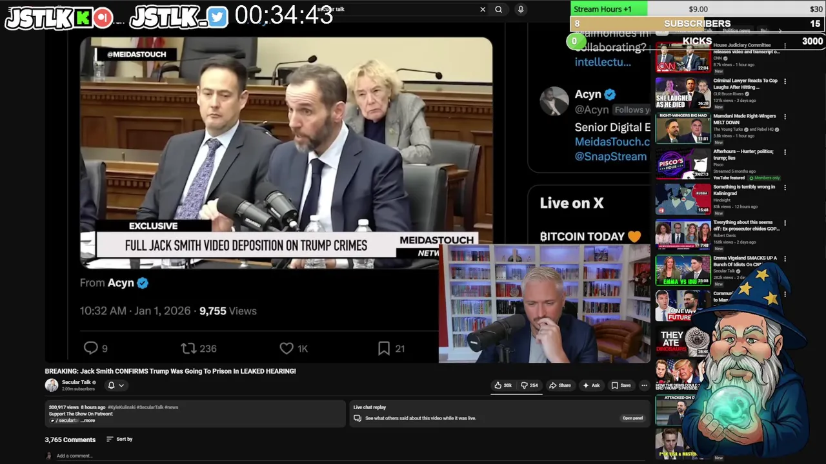
Task: Open the Sort by comments dropdown
Action: (x=119, y=439)
